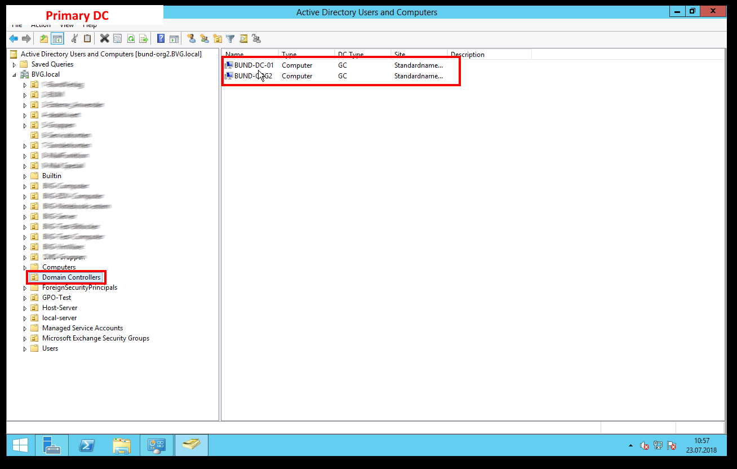
Task: Select the Domain Controllers OU in tree
Action: click(x=71, y=277)
